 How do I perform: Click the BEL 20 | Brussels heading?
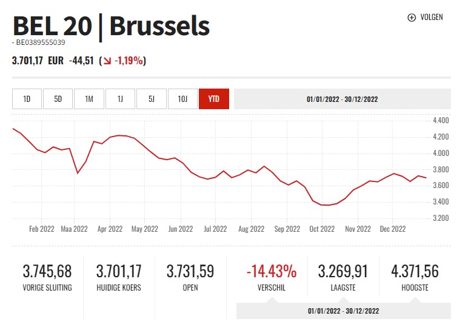coord(111,25)
